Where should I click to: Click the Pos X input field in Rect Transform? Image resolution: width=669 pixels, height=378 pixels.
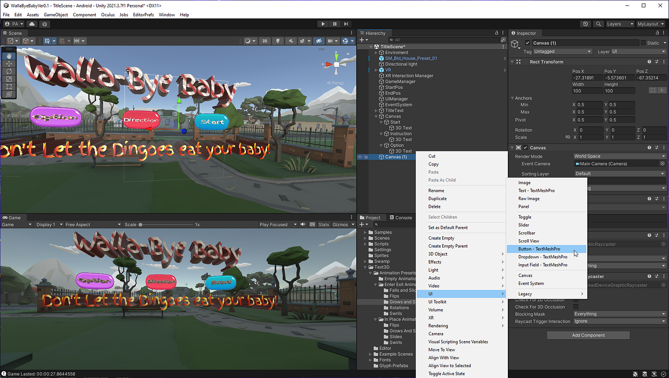pyautogui.click(x=587, y=77)
